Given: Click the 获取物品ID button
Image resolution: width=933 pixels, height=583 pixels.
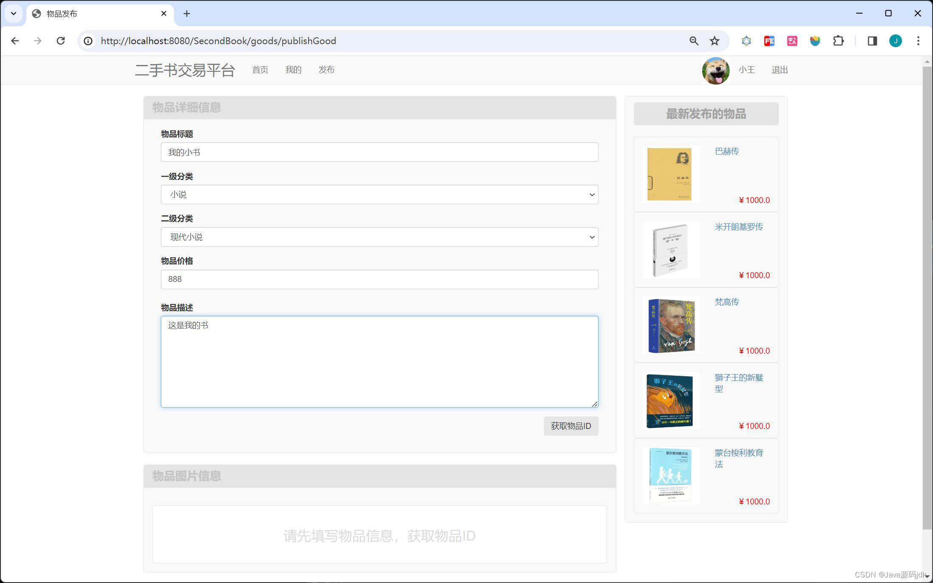Looking at the screenshot, I should point(570,426).
